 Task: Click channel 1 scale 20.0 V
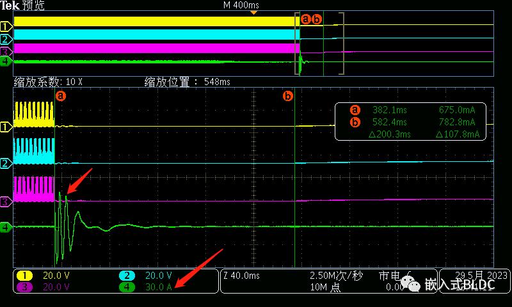click(56, 276)
